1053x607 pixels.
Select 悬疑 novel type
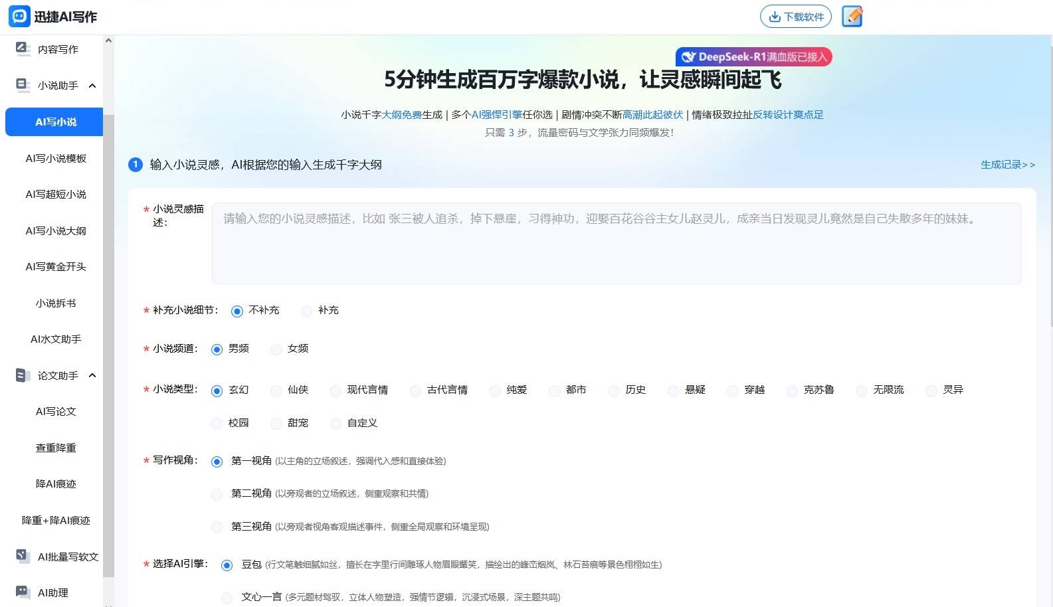pyautogui.click(x=674, y=390)
